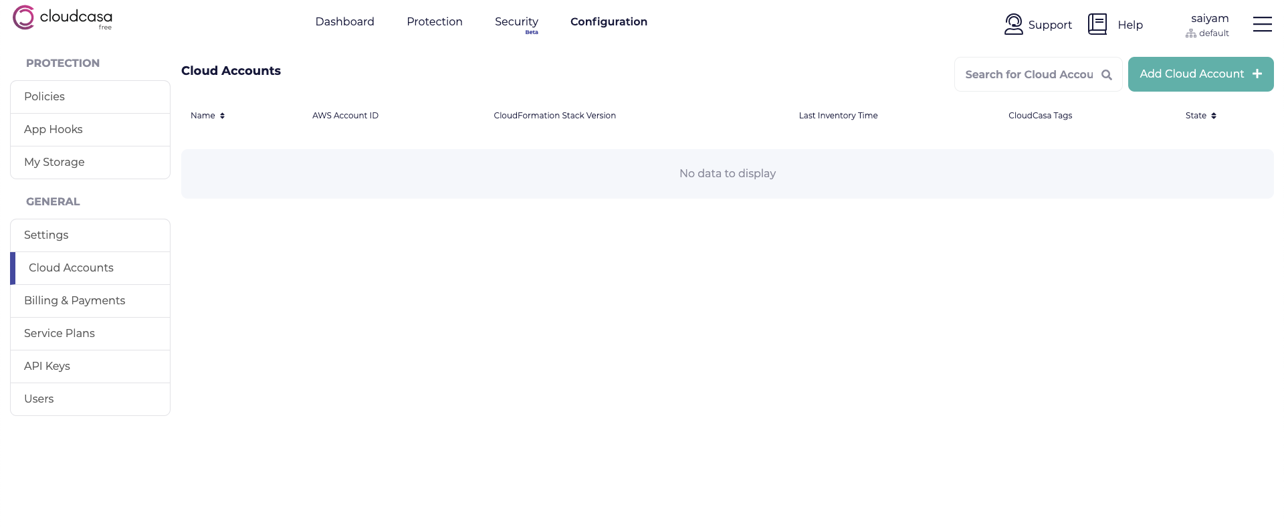Image resolution: width=1284 pixels, height=527 pixels.
Task: Click the Support link text
Action: coord(1050,25)
